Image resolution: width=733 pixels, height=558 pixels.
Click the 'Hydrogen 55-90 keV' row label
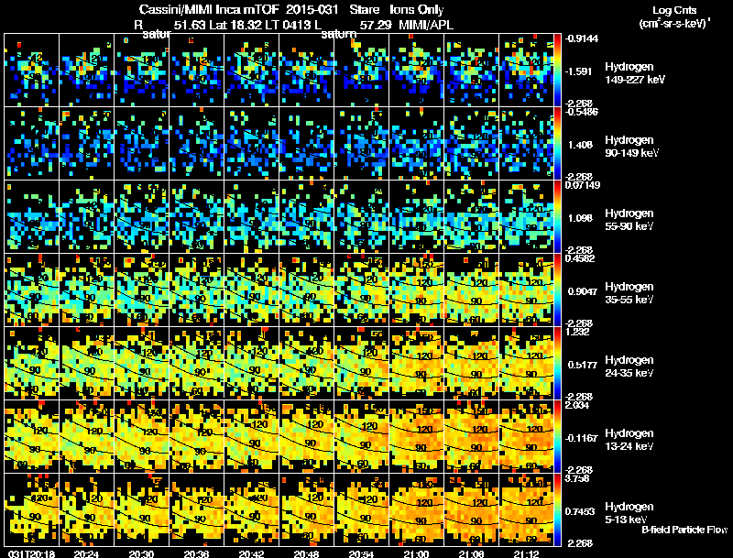tap(629, 220)
